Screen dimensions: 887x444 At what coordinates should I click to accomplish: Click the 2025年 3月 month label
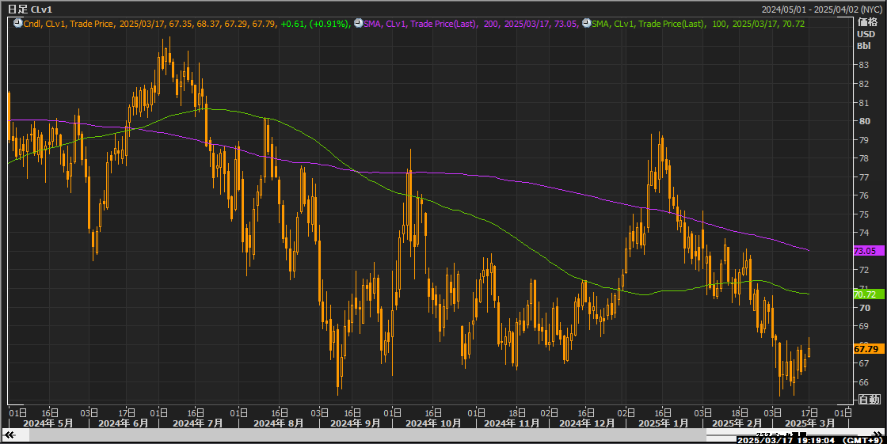click(810, 423)
